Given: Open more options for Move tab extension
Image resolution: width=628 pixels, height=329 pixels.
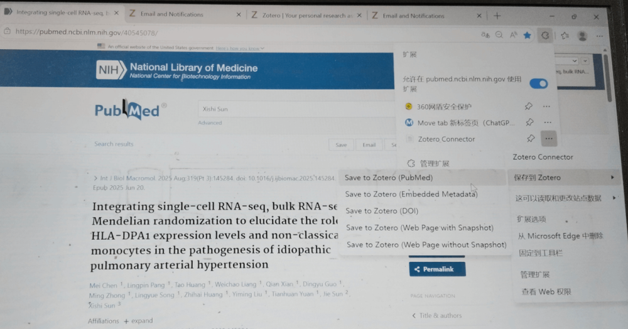Looking at the screenshot, I should 548,122.
